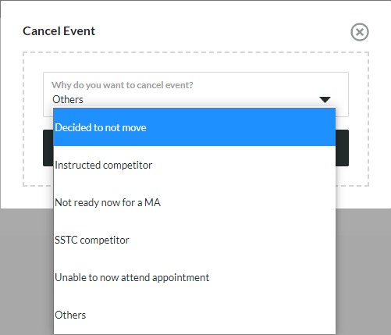
Task: Click blank space right of 'SSTC competitor' row
Action: tap(232, 240)
